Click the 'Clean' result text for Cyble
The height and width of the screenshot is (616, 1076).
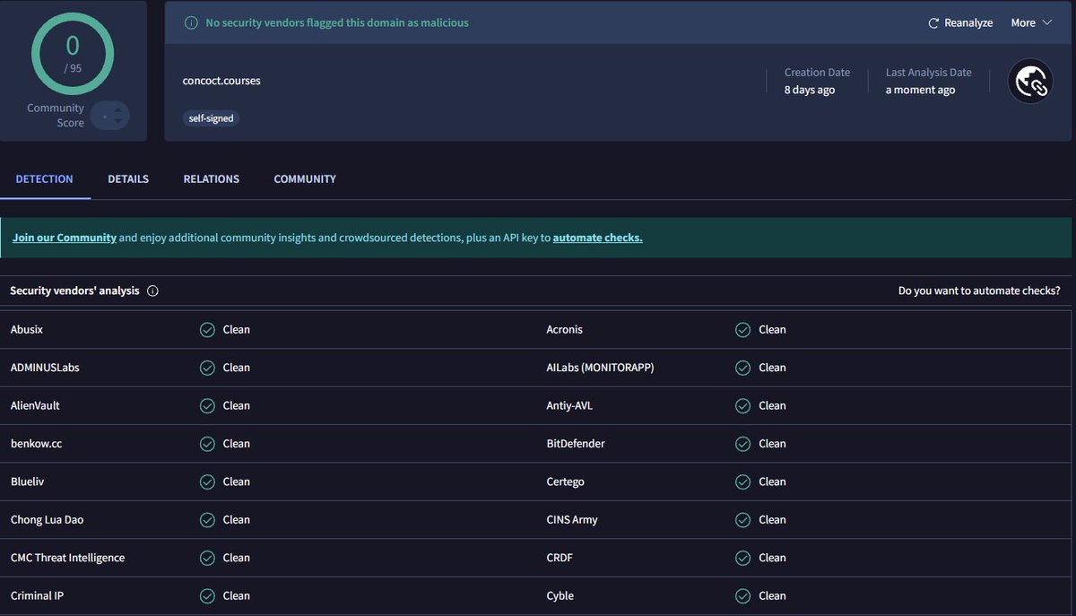click(772, 596)
